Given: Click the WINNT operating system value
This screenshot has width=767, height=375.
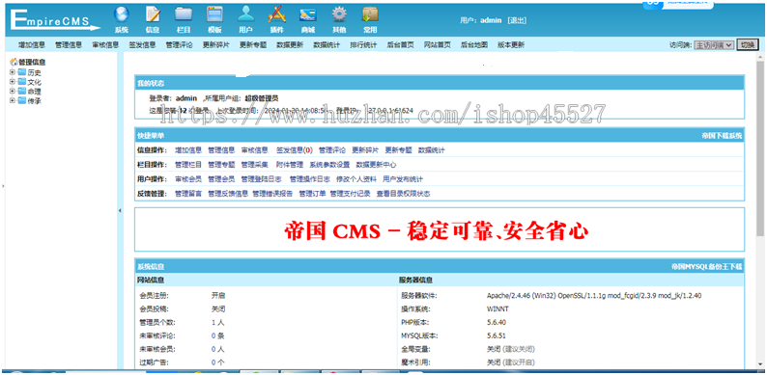Looking at the screenshot, I should point(497,309).
